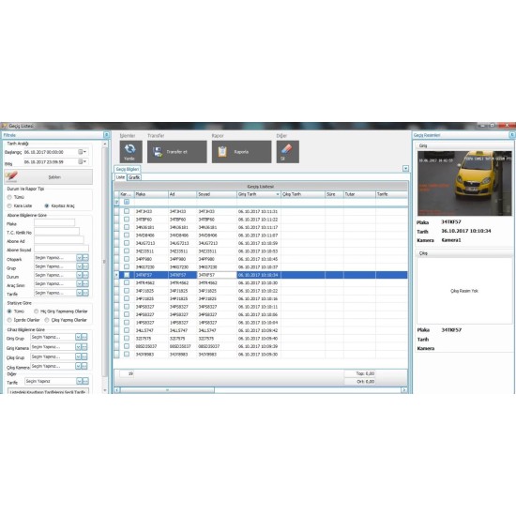Sort by the Plaka column header
The image size is (516, 516).
click(x=151, y=194)
